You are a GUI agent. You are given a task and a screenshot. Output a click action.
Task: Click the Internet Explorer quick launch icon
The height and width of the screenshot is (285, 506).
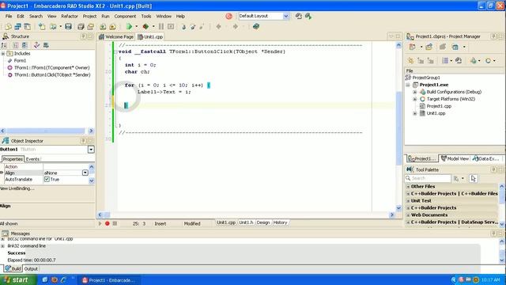click(64, 279)
